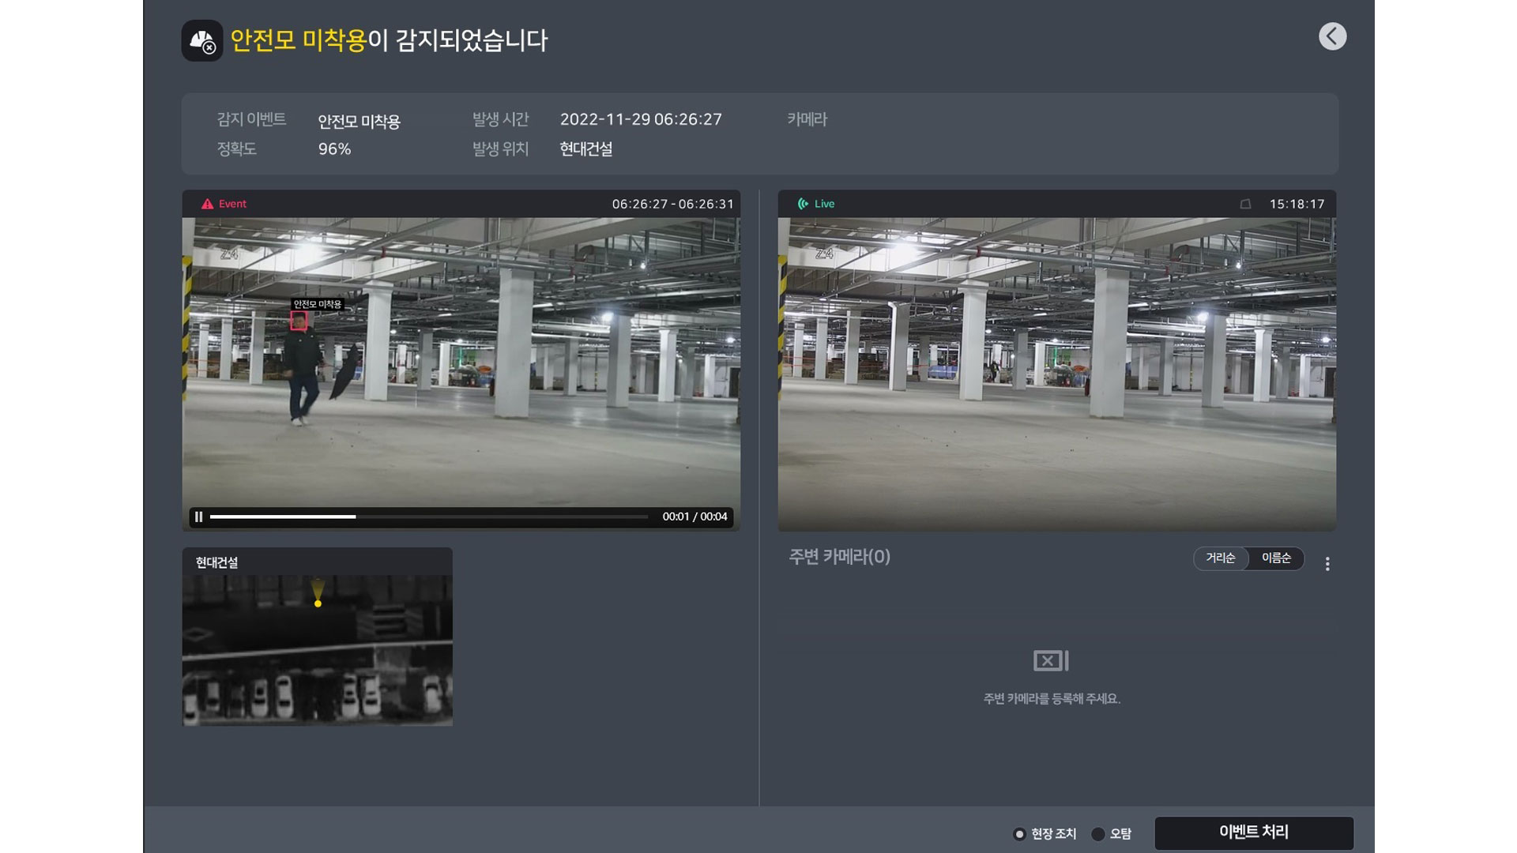Pause the event video playback
The width and height of the screenshot is (1517, 853).
tap(199, 517)
